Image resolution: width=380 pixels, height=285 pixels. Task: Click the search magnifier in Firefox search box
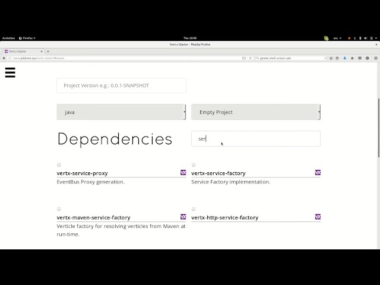pos(258,58)
